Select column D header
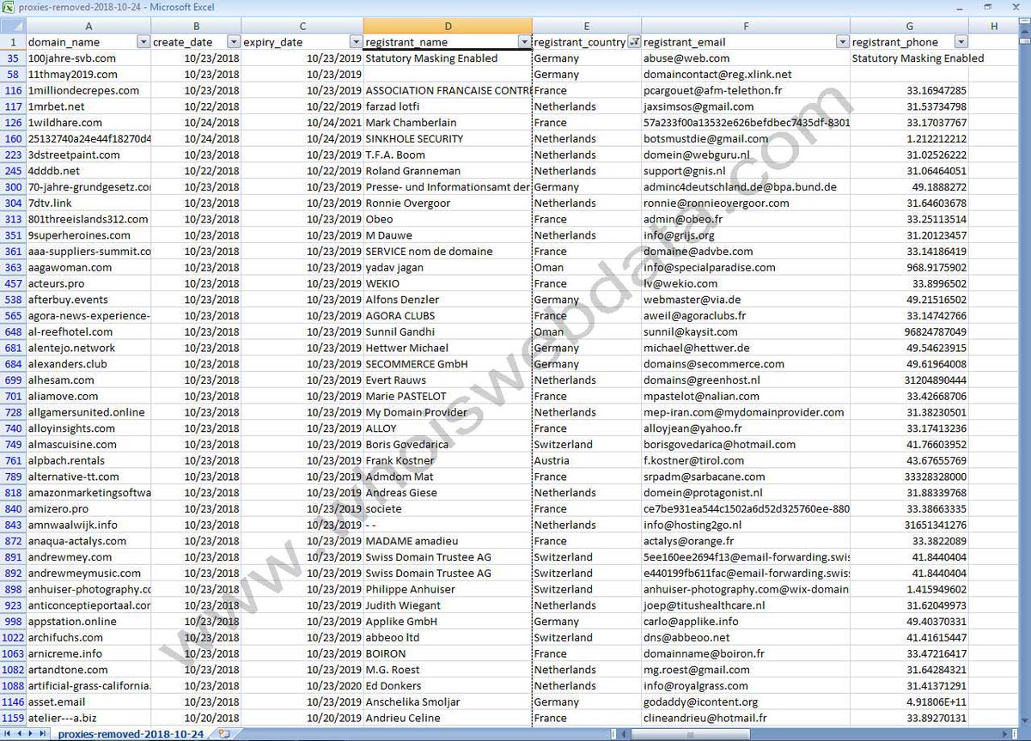This screenshot has width=1031, height=741. [448, 27]
